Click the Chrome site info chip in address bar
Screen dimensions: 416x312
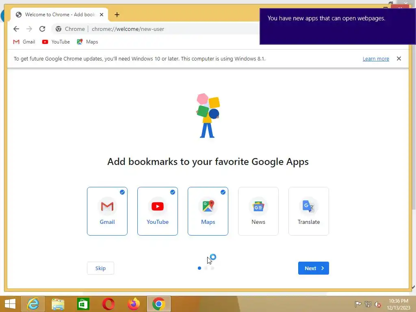click(x=70, y=29)
